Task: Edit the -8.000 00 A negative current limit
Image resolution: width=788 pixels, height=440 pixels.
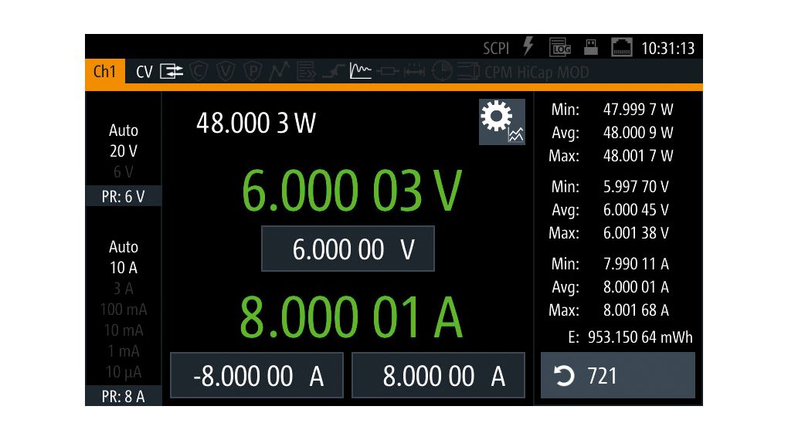Action: [256, 376]
